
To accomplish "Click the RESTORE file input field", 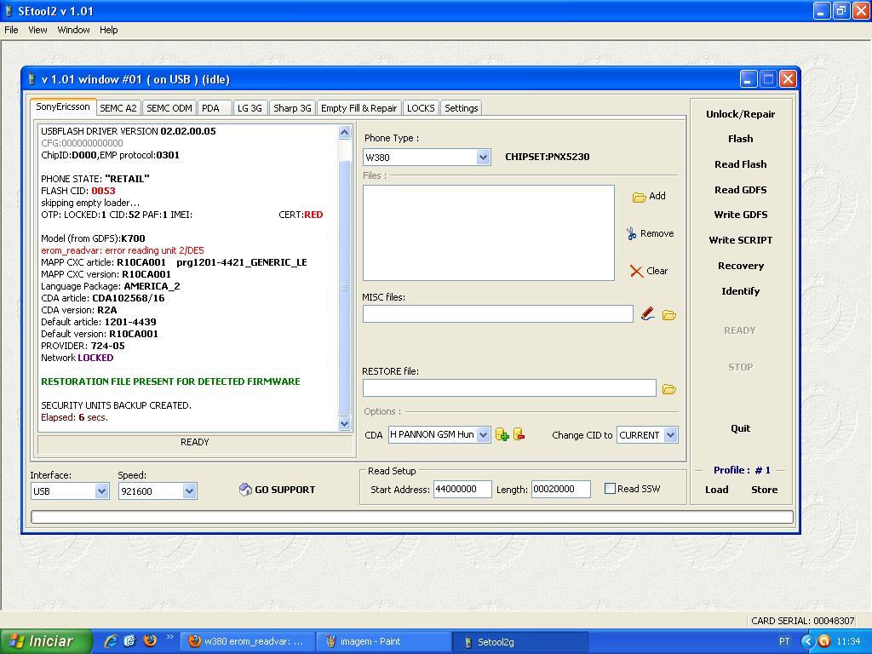I will (509, 388).
